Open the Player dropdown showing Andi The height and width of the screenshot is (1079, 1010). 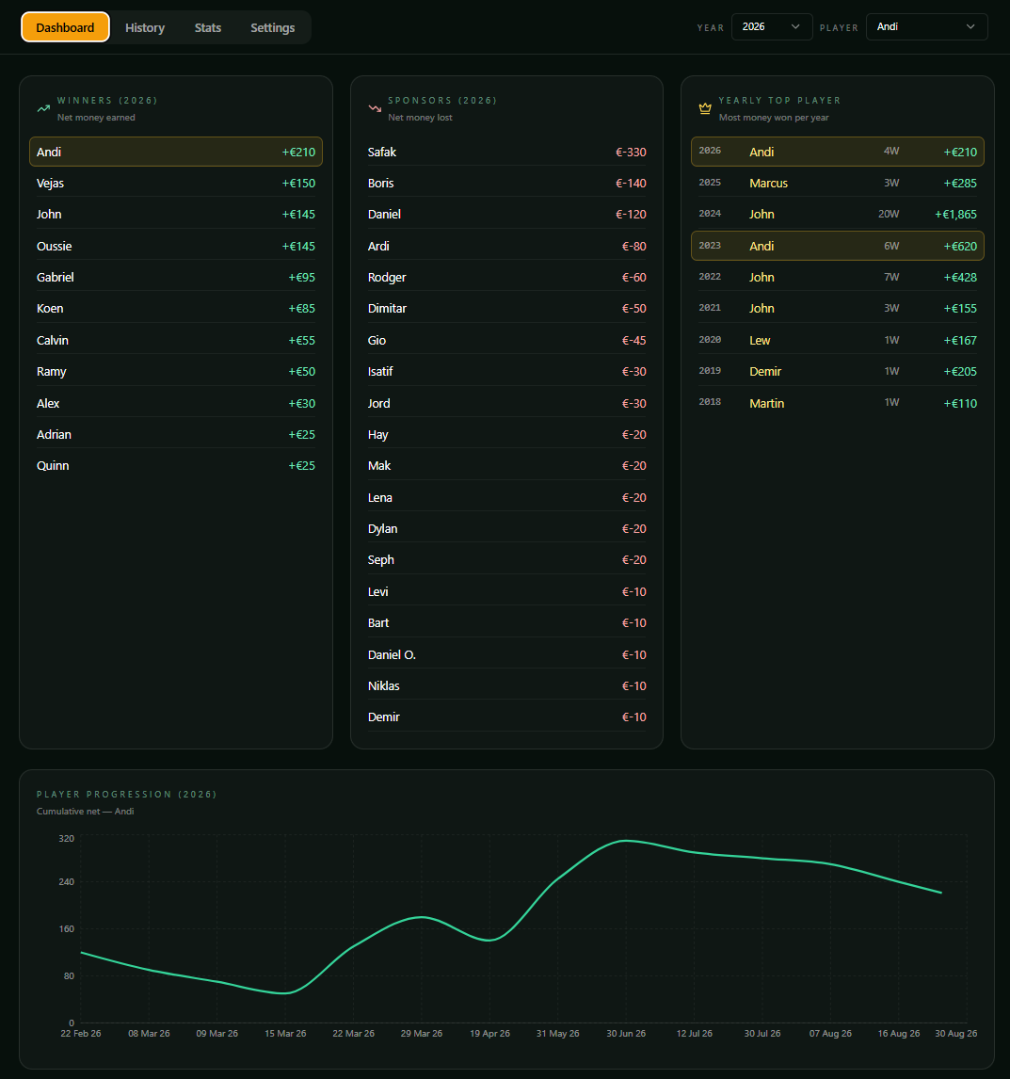[926, 27]
